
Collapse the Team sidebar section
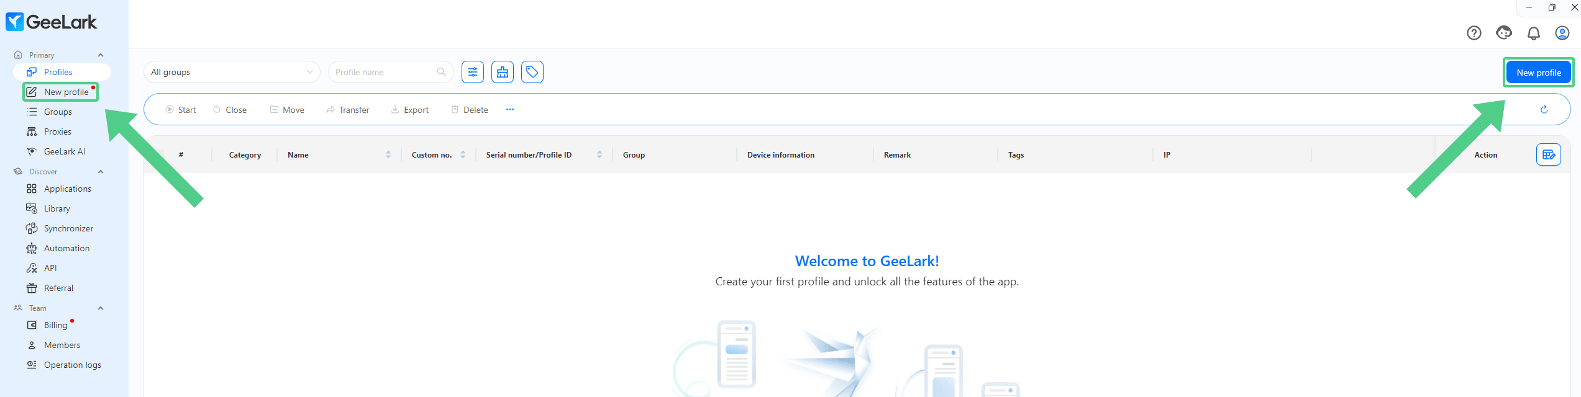[x=101, y=308]
